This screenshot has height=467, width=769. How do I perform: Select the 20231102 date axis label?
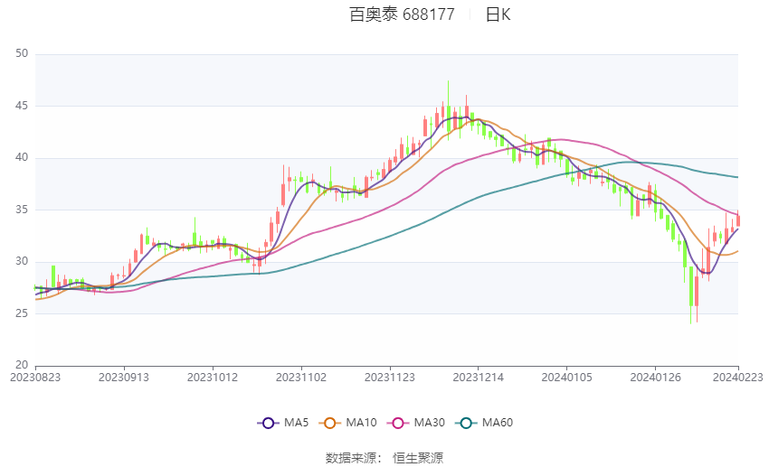pos(301,378)
